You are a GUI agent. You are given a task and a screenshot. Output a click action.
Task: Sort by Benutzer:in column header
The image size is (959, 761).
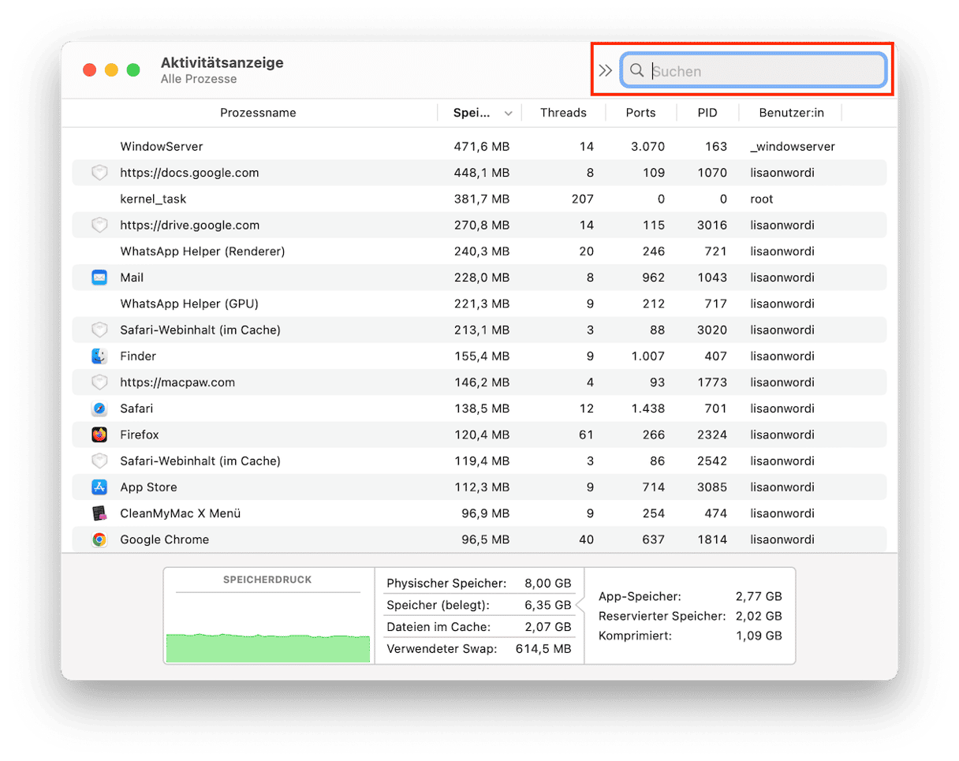[792, 113]
